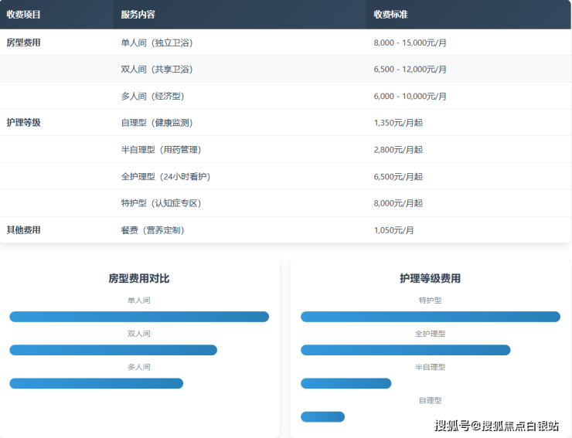572x438 pixels.
Task: Click the 收费项目 column header
Action: tap(24, 15)
